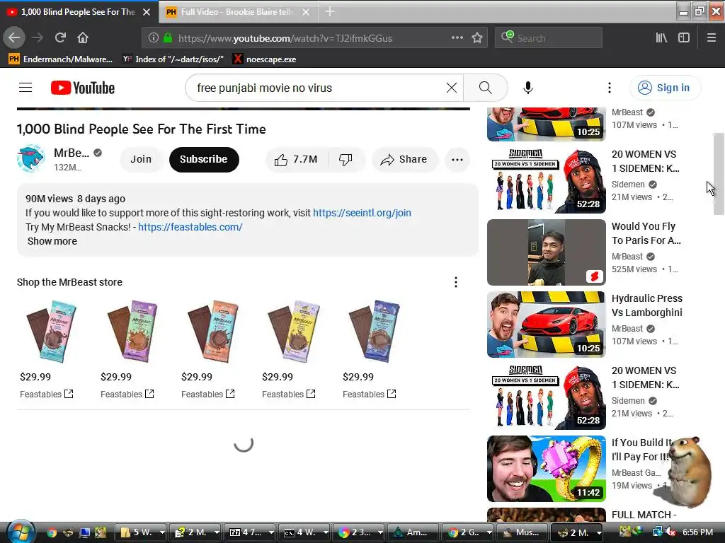The height and width of the screenshot is (543, 725).
Task: Open blue Feastables chocolate bar product
Action: pyautogui.click(x=374, y=332)
